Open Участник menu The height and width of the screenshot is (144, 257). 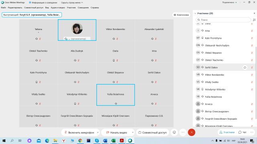(71, 8)
